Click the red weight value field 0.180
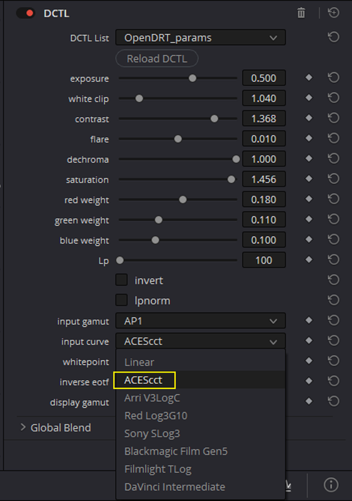This screenshot has height=501, width=352. click(264, 199)
